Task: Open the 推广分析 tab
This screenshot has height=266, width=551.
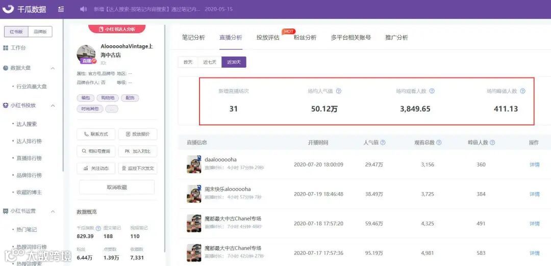Action: [x=397, y=38]
